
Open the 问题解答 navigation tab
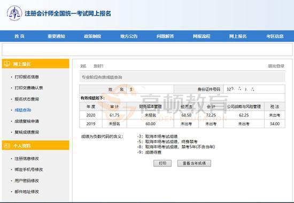click(165, 36)
